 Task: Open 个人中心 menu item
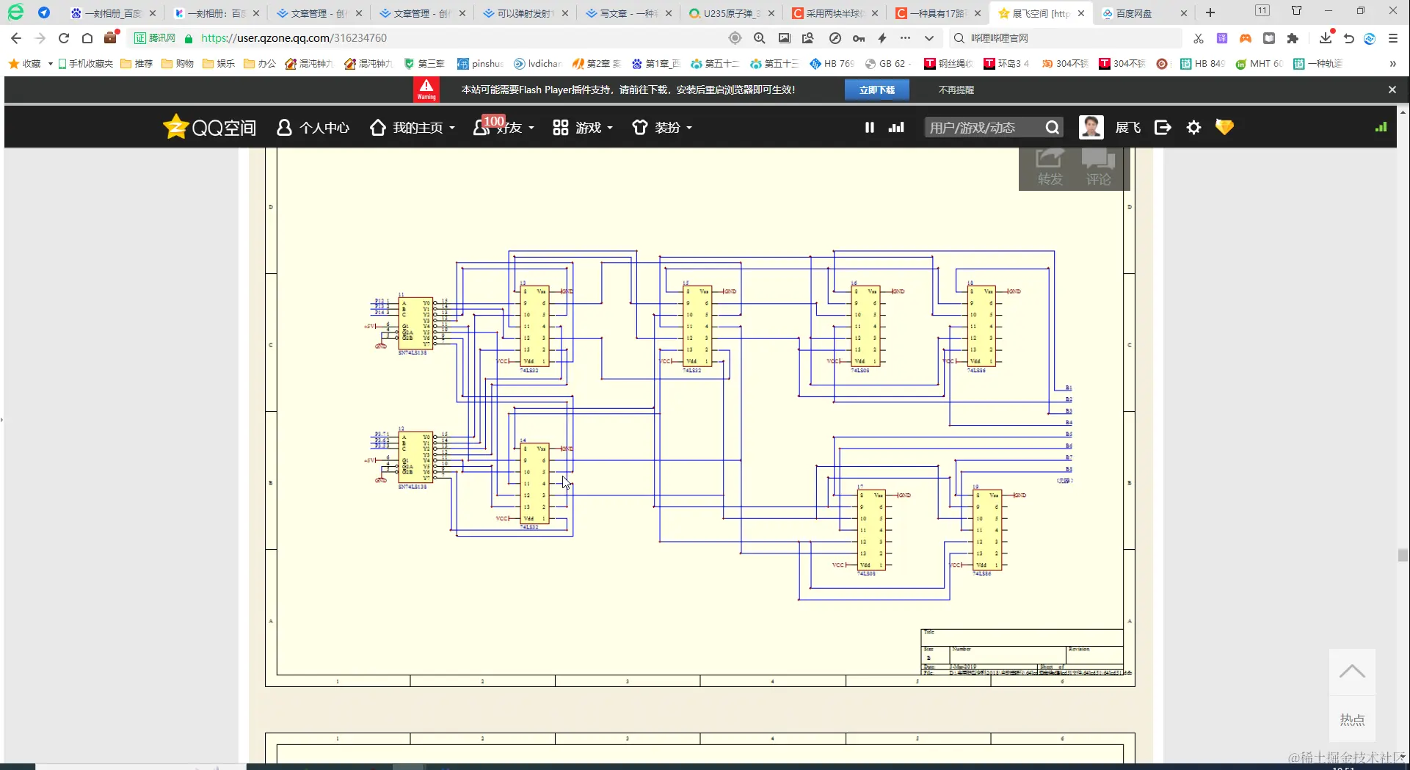(x=313, y=128)
